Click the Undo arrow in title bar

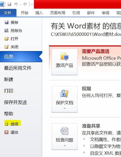tap(16, 4)
